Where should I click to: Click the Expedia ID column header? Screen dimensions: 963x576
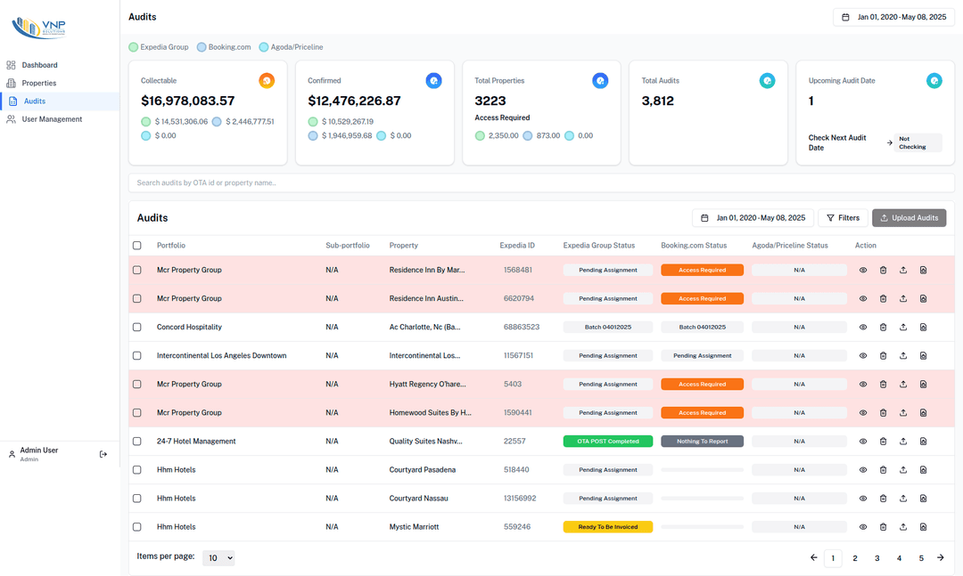(x=517, y=246)
